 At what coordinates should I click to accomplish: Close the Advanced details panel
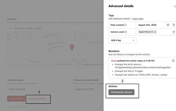pyautogui.click(x=175, y=6)
